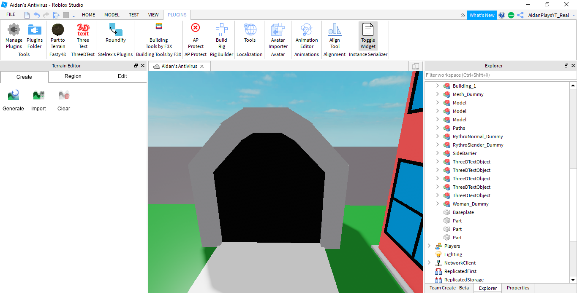Expand the SideBarrier model

pyautogui.click(x=437, y=153)
